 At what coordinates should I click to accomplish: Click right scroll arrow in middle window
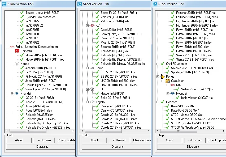point(149,131)
